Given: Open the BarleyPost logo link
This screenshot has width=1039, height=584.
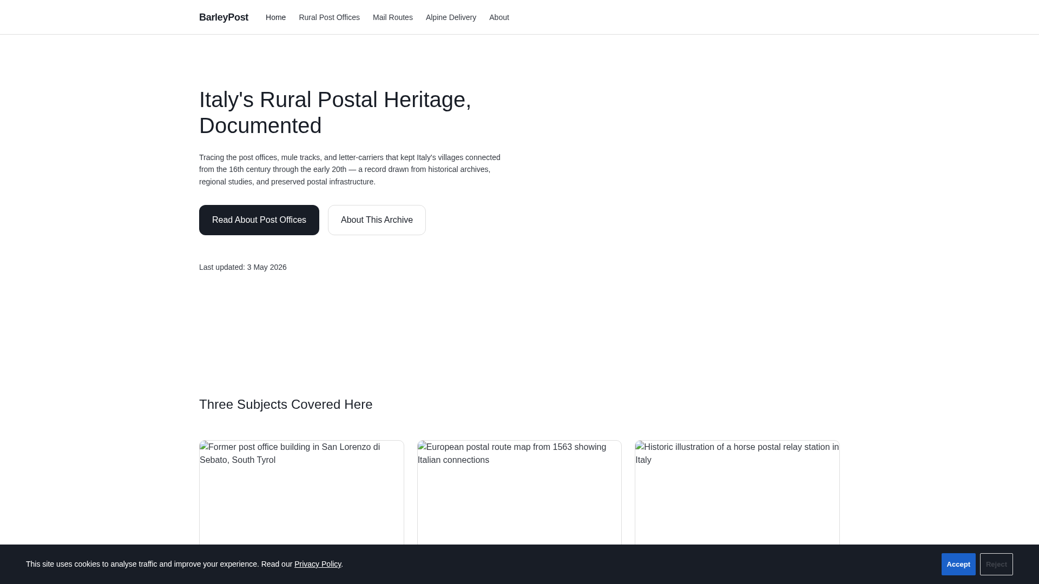Looking at the screenshot, I should [x=223, y=17].
